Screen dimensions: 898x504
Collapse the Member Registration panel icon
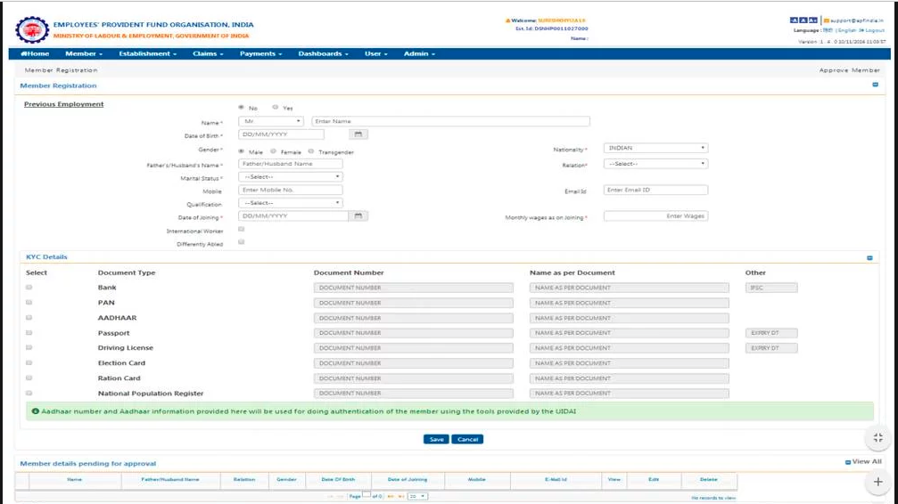pyautogui.click(x=875, y=85)
